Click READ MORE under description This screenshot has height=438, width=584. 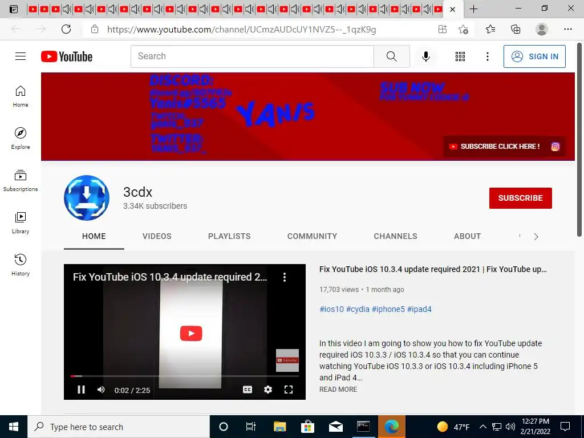click(338, 389)
